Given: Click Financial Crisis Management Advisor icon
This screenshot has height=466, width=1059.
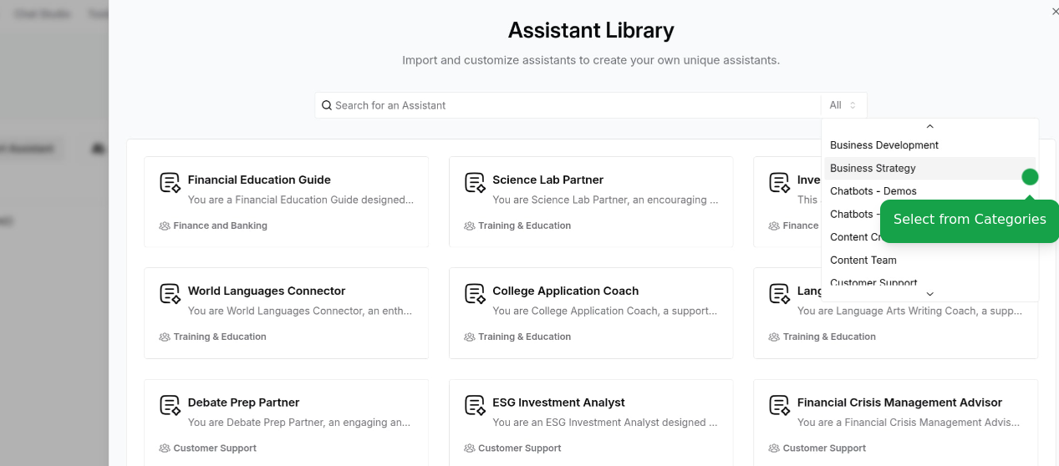Looking at the screenshot, I should 780,406.
